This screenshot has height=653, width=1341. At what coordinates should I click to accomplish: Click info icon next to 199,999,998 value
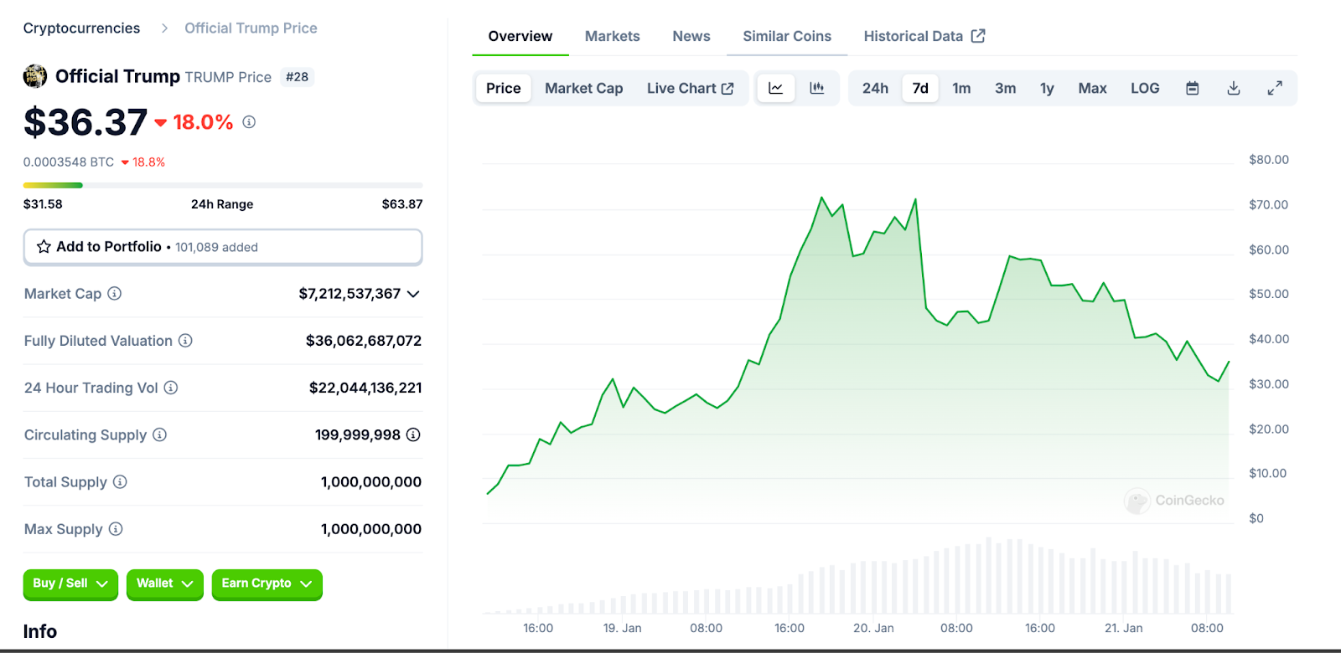413,434
